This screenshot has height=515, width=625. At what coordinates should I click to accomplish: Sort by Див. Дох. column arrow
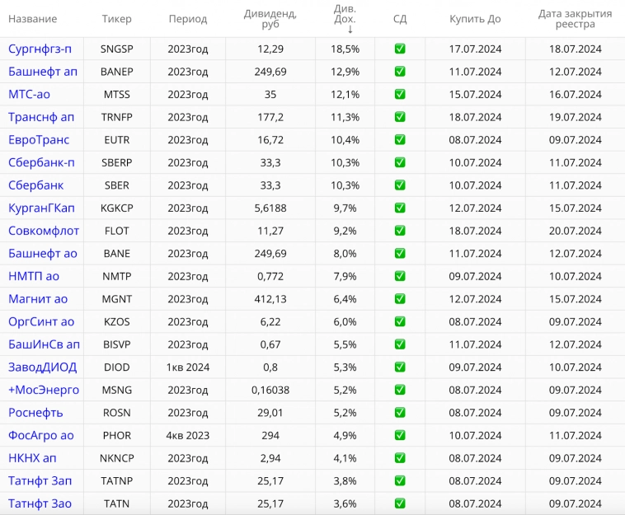pyautogui.click(x=350, y=30)
